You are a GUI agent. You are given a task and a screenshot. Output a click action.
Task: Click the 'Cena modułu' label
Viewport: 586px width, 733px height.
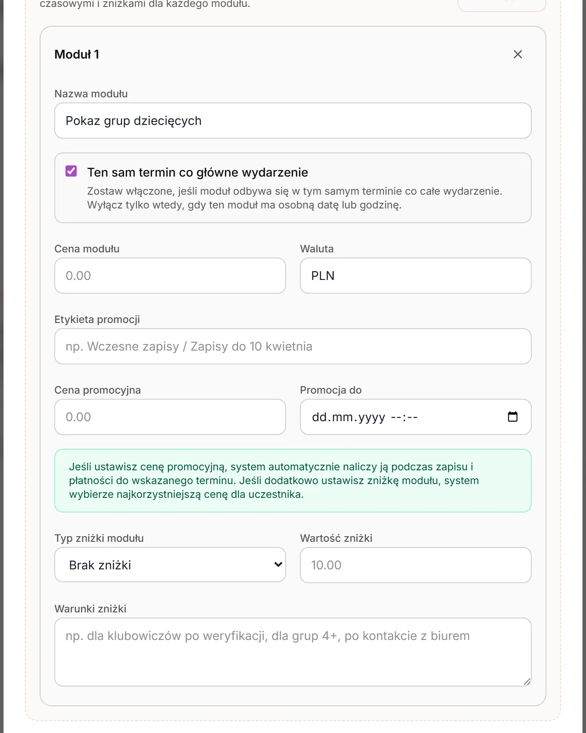coord(87,249)
